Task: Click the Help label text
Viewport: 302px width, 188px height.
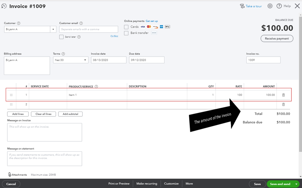Action: click(287, 6)
